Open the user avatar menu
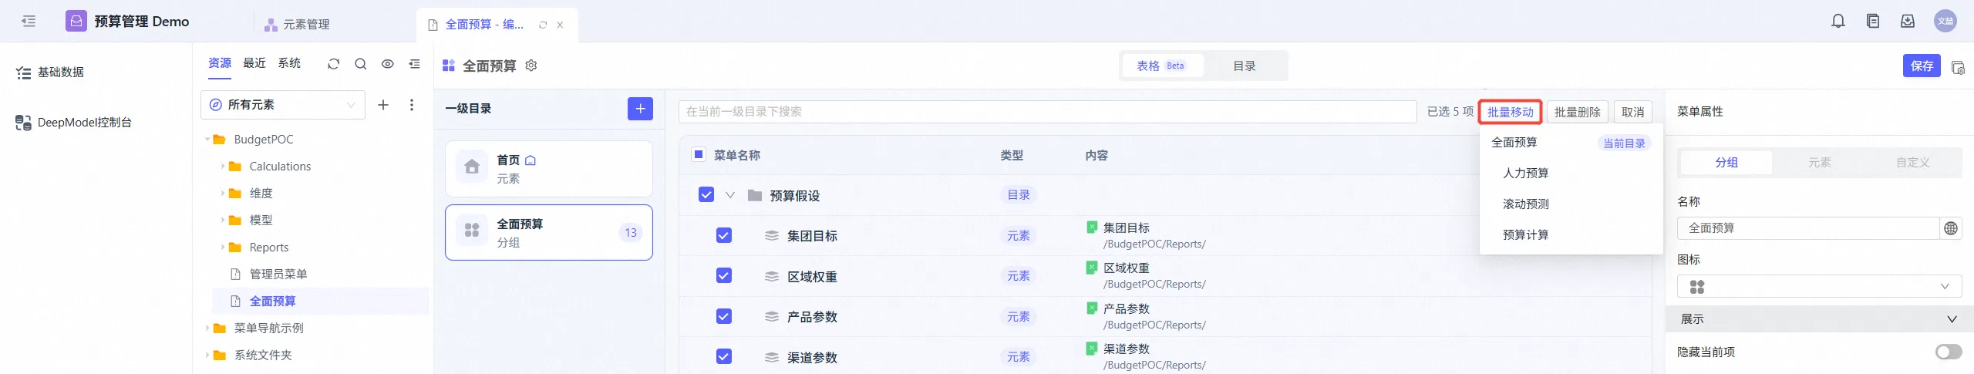 click(1945, 21)
